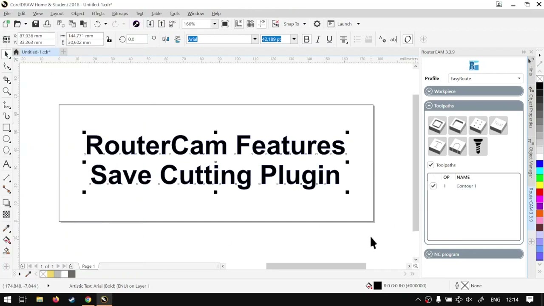Screen dimensions: 544x306
Task: Activate the Zoom tool
Action: coord(6,91)
